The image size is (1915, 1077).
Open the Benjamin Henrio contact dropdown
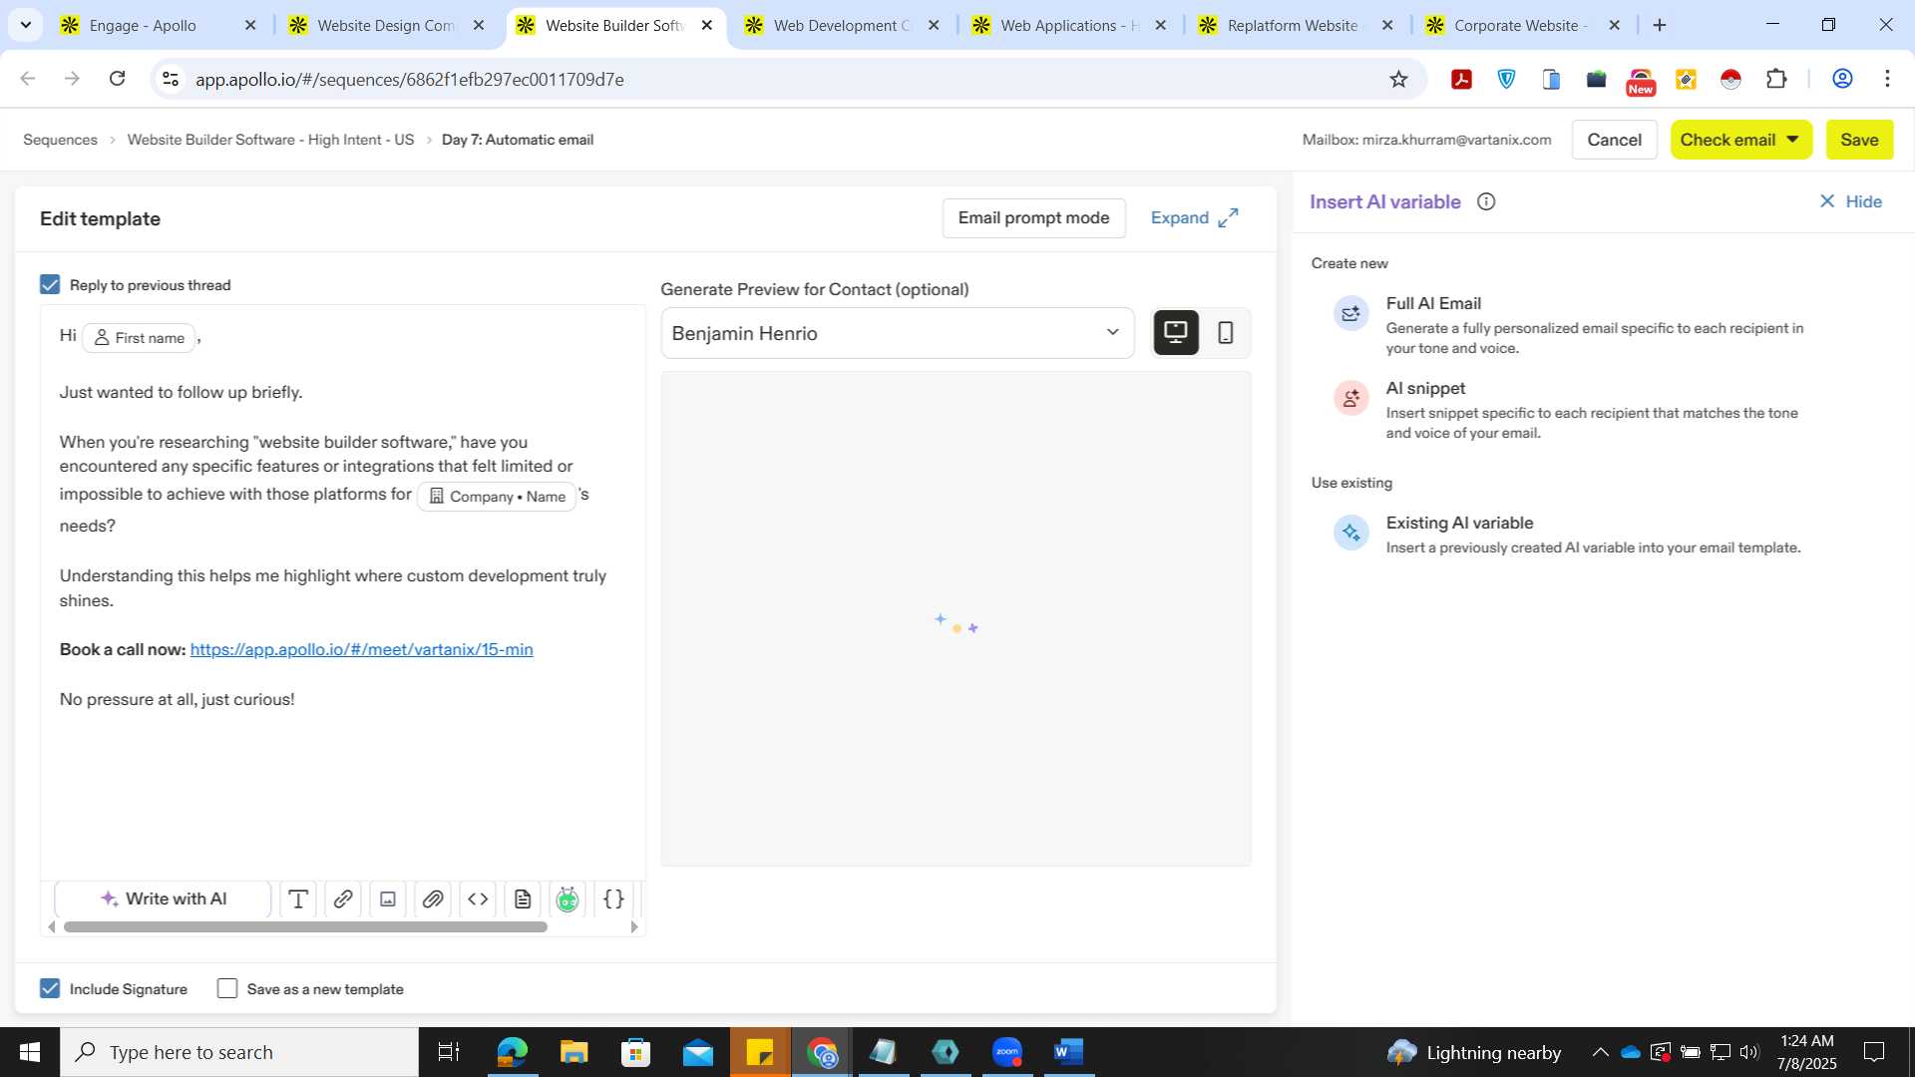coord(897,333)
